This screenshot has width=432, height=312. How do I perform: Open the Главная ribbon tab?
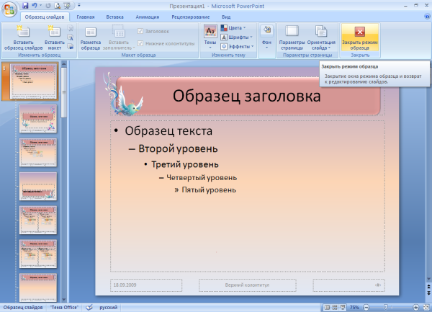86,17
